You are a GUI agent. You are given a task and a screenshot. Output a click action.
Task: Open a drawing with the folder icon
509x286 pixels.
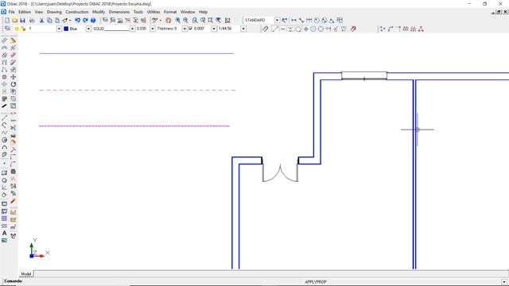point(15,21)
